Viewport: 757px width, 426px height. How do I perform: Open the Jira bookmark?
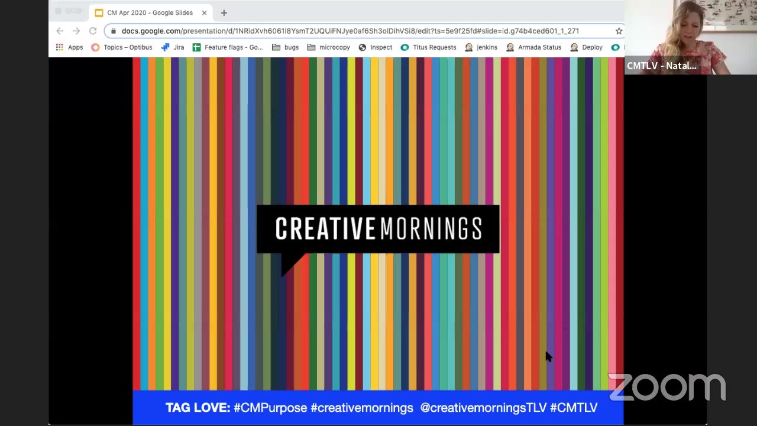pos(173,47)
